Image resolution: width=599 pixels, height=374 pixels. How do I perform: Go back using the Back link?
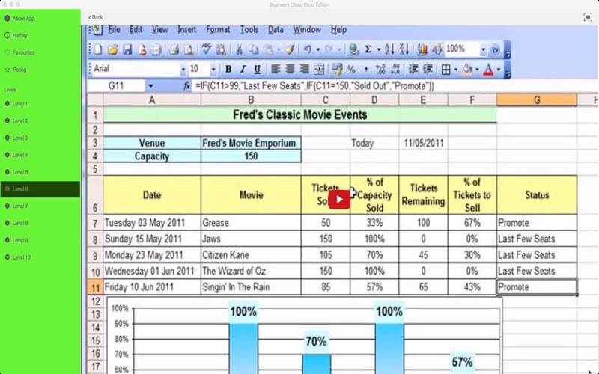[95, 17]
